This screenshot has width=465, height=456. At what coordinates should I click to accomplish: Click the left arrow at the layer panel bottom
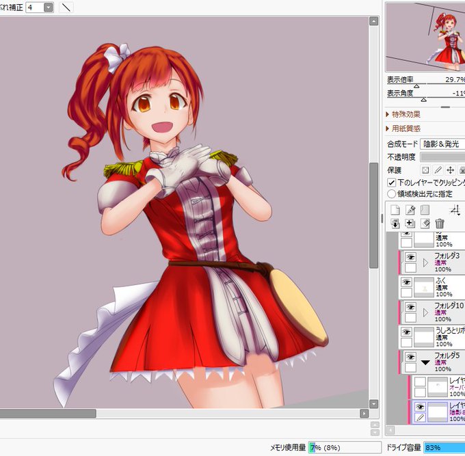tap(390, 430)
